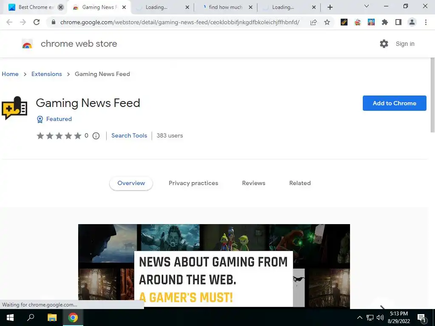Viewport: 435px width, 326px height.
Task: Click the padlock site info icon
Action: click(x=54, y=22)
